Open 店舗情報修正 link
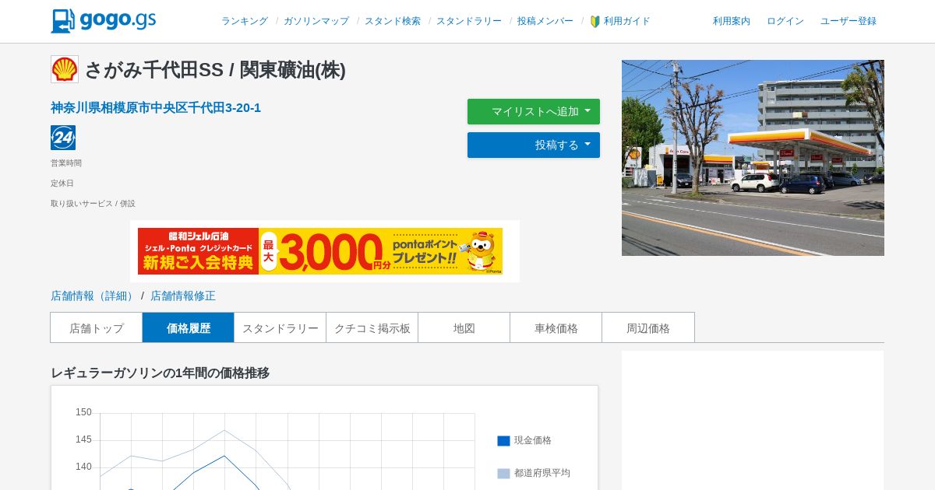 183,296
